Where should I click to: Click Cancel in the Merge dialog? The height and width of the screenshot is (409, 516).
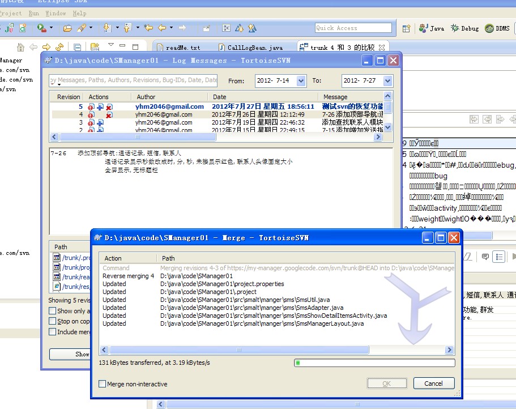pyautogui.click(x=434, y=384)
